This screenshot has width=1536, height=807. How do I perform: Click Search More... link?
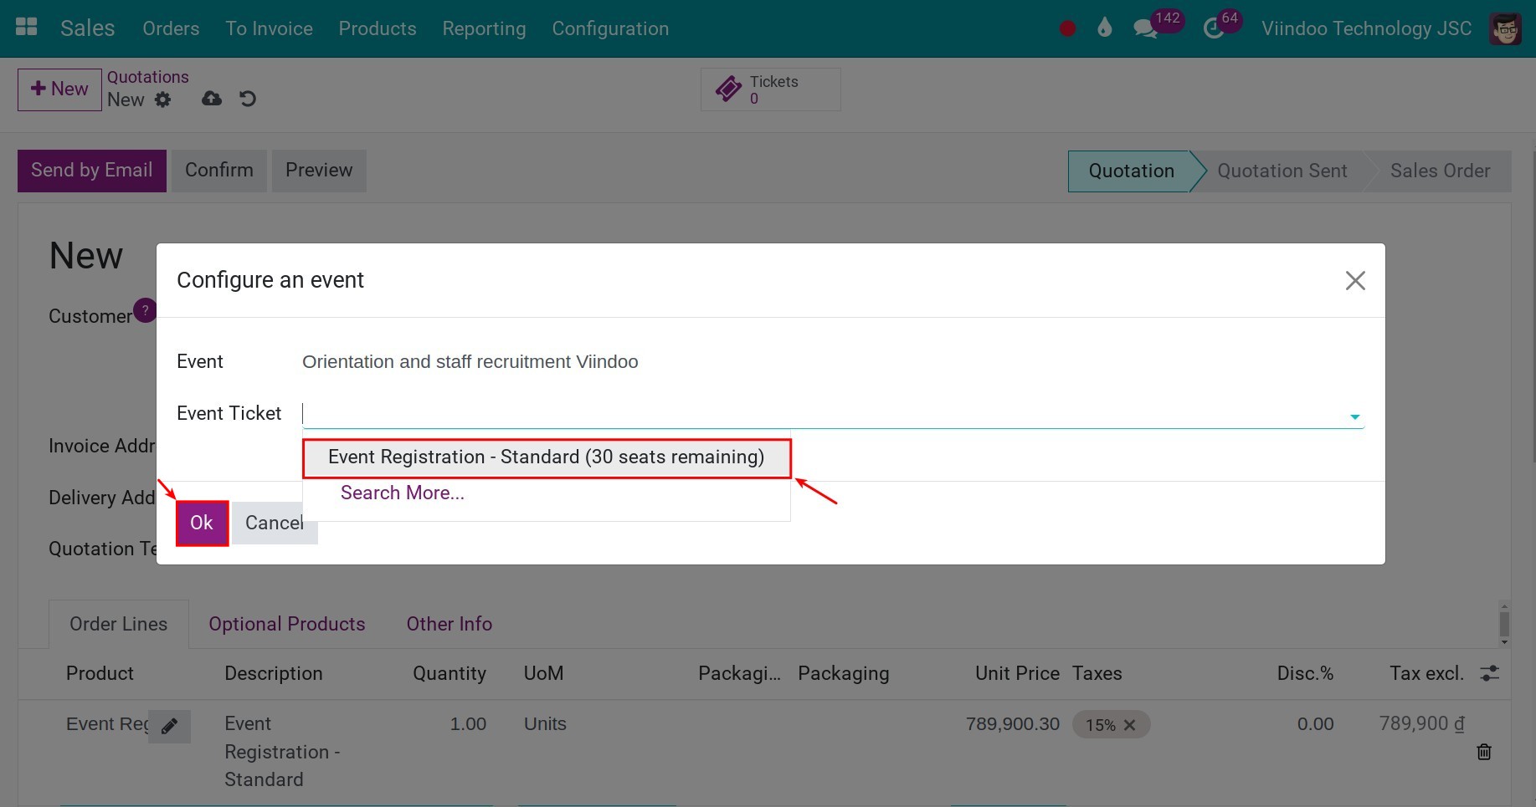[403, 493]
